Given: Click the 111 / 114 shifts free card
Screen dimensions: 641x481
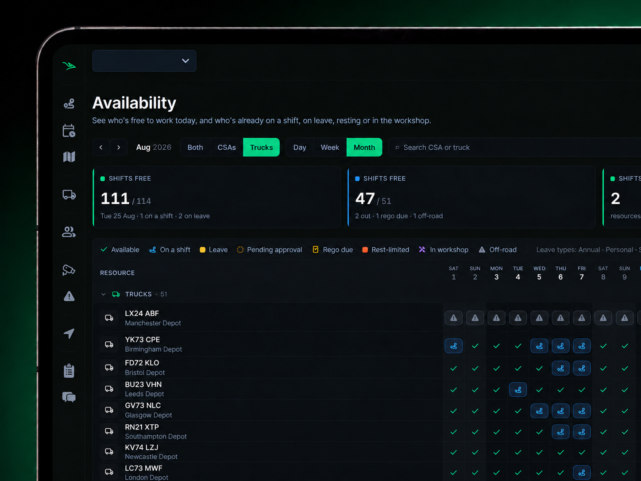Looking at the screenshot, I should 217,197.
